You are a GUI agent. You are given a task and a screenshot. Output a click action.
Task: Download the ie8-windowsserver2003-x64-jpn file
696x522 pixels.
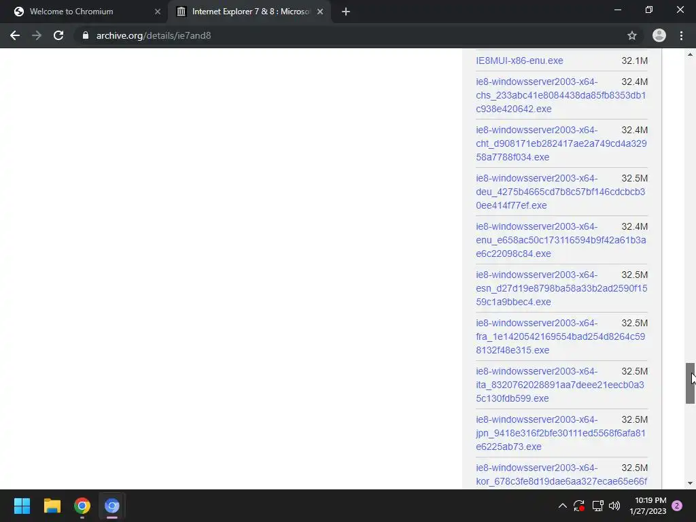click(561, 433)
